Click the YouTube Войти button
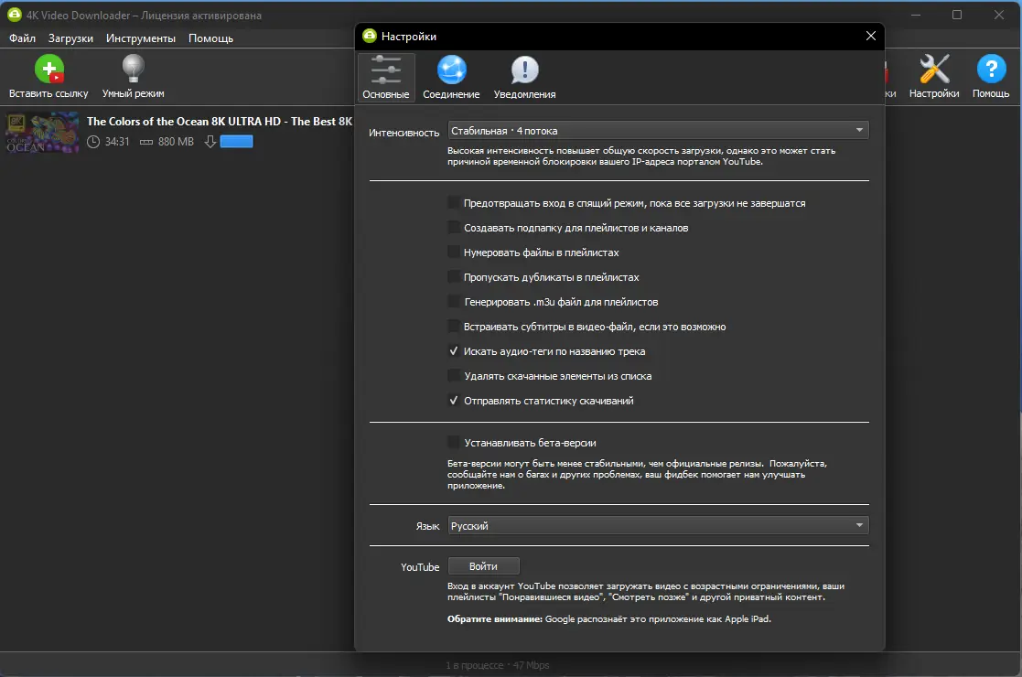Viewport: 1022px width, 677px height. tap(484, 566)
